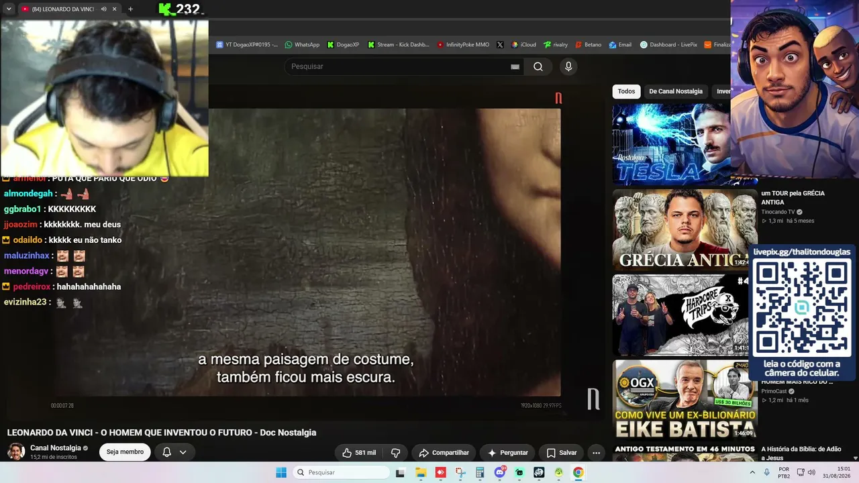The height and width of the screenshot is (483, 859).
Task: Open the YT DogaoXP#0195 bookmark
Action: [x=247, y=45]
